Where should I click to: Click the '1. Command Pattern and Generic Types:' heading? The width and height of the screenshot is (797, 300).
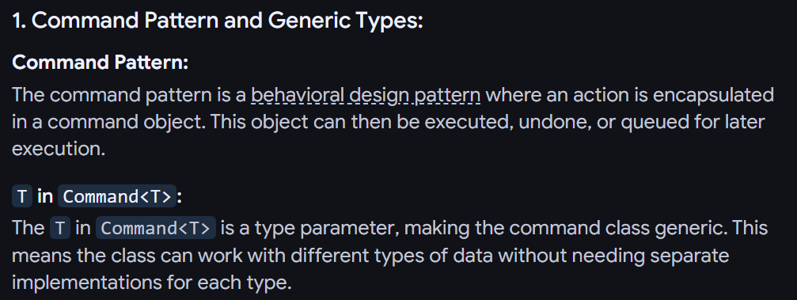[218, 21]
